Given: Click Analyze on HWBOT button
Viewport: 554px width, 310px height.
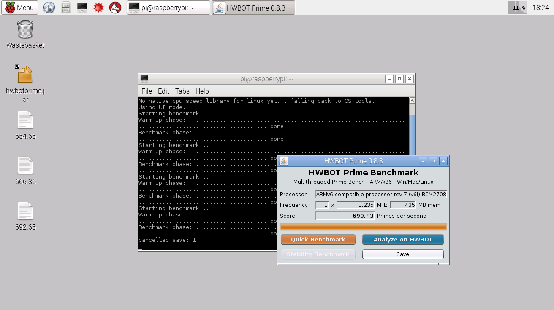Looking at the screenshot, I should (403, 240).
